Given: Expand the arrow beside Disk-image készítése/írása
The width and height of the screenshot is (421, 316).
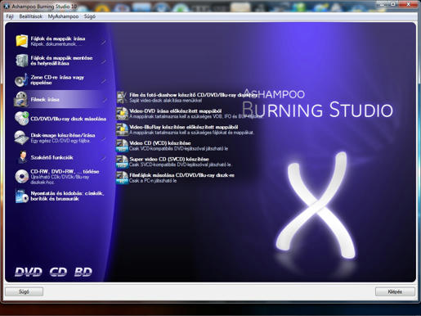Looking at the screenshot, I should [104, 139].
